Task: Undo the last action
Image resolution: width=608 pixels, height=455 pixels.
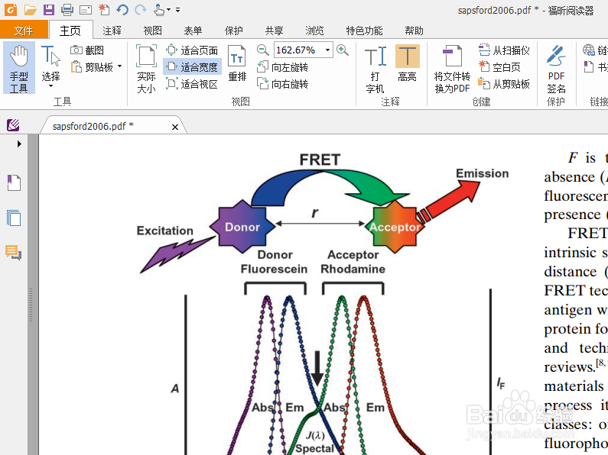Action: [122, 10]
